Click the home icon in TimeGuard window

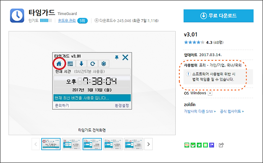point(59,64)
